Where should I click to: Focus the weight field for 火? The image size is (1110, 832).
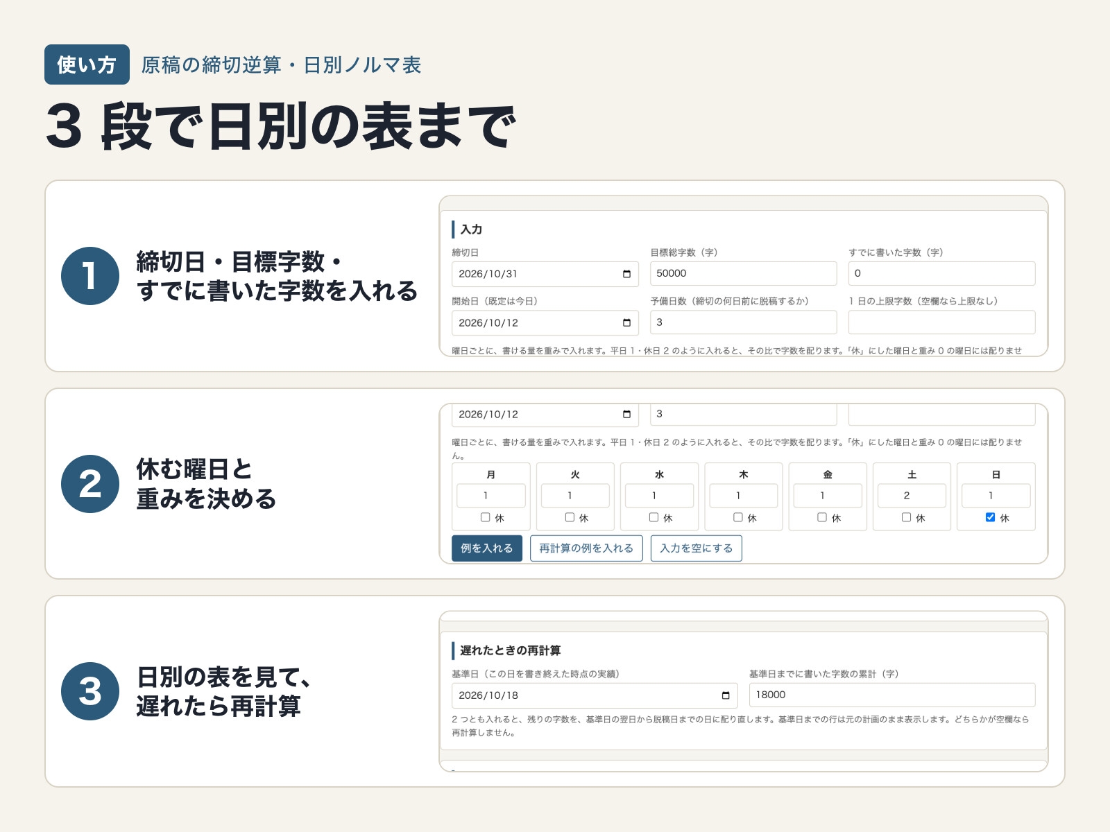tap(575, 496)
